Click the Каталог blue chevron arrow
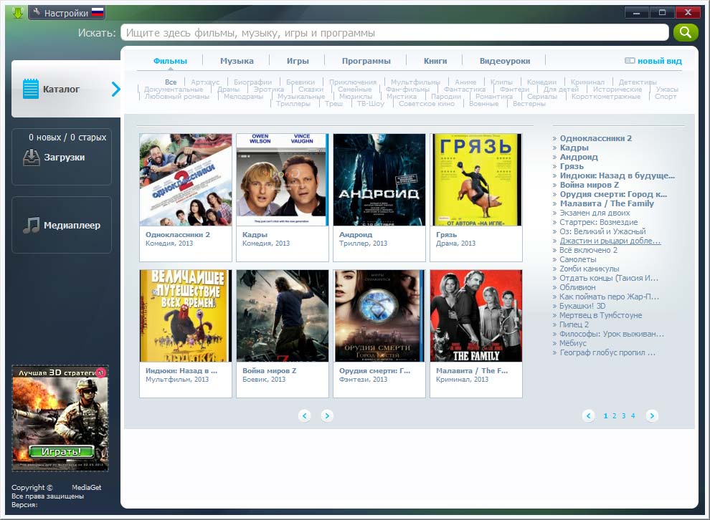Viewport: 710px width, 520px height. 116,89
